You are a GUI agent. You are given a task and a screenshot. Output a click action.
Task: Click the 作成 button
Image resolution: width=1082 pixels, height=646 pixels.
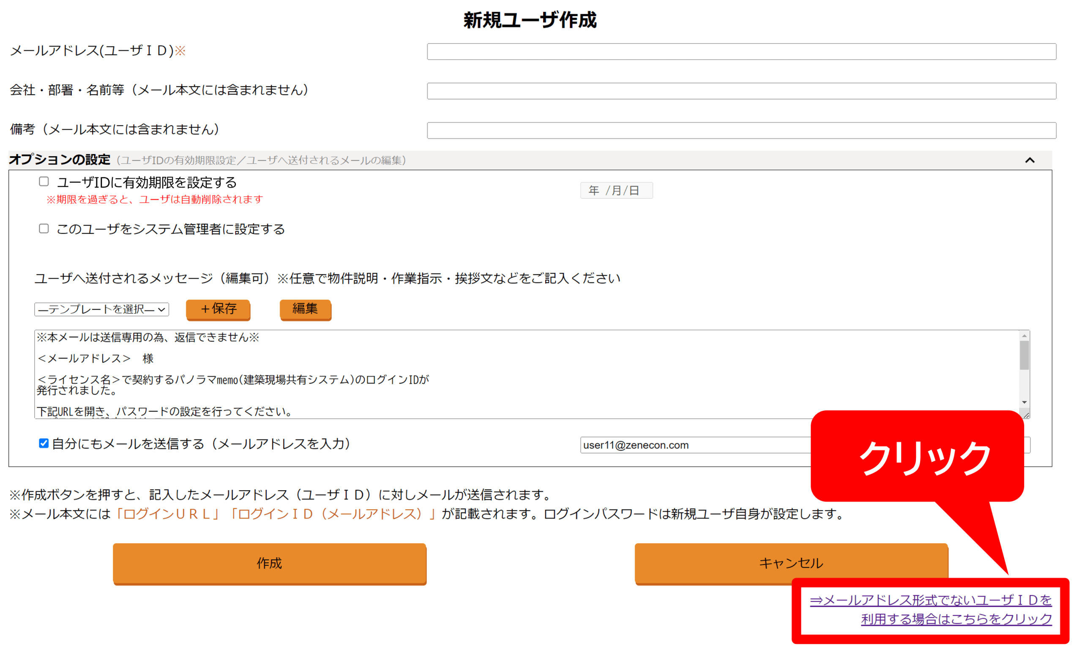click(x=269, y=563)
